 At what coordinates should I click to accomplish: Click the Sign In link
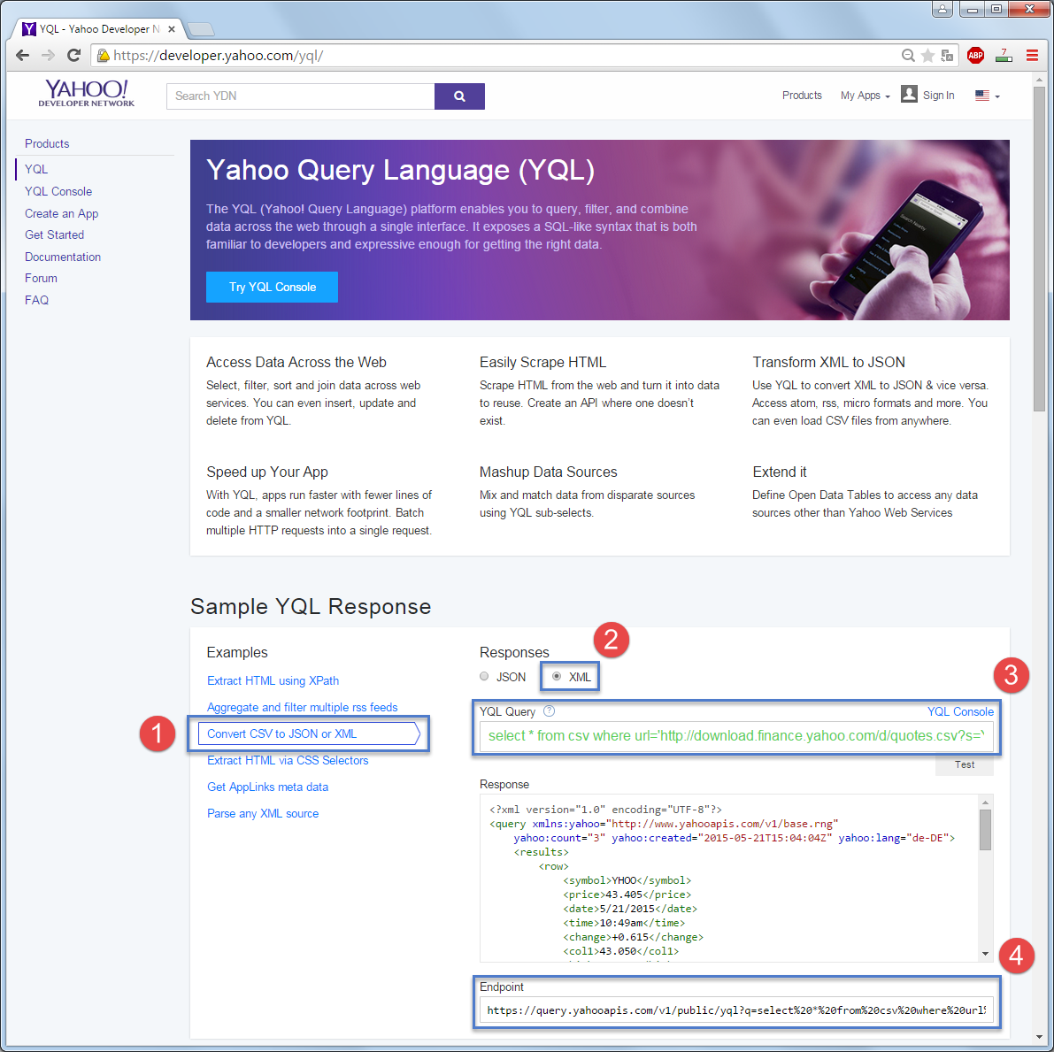[x=938, y=96]
